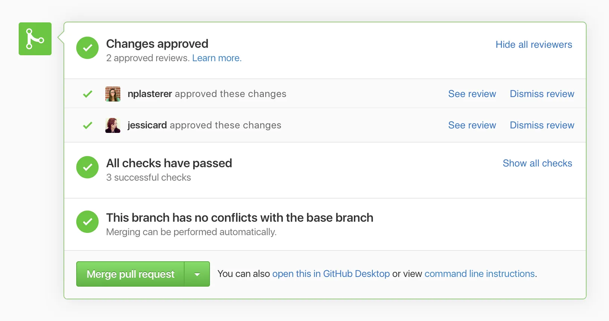Open nplasterer's avatar thumbnail
The height and width of the screenshot is (321, 609).
[113, 94]
